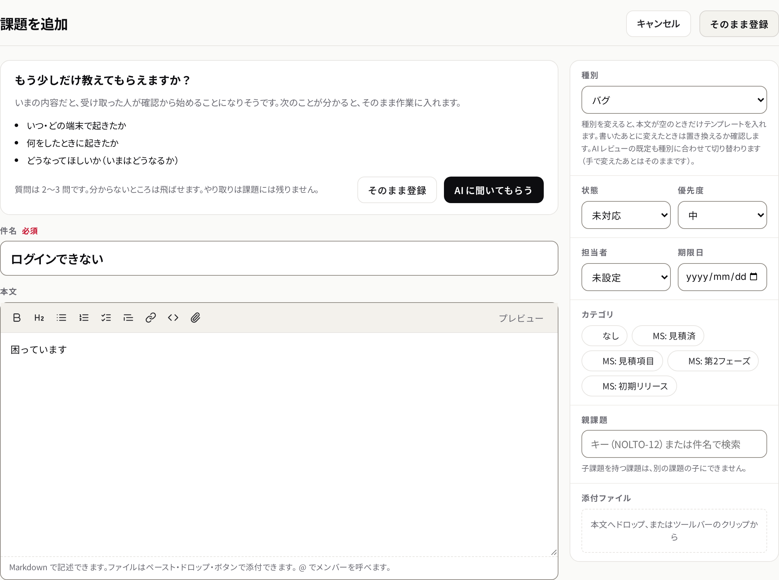Viewport: 779px width, 580px height.
Task: Click the bullet どうなってほしいか（いまはどうなるか）
Action: click(x=103, y=161)
